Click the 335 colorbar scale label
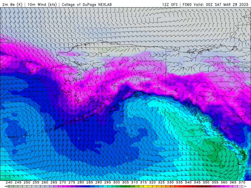 click(x=179, y=182)
